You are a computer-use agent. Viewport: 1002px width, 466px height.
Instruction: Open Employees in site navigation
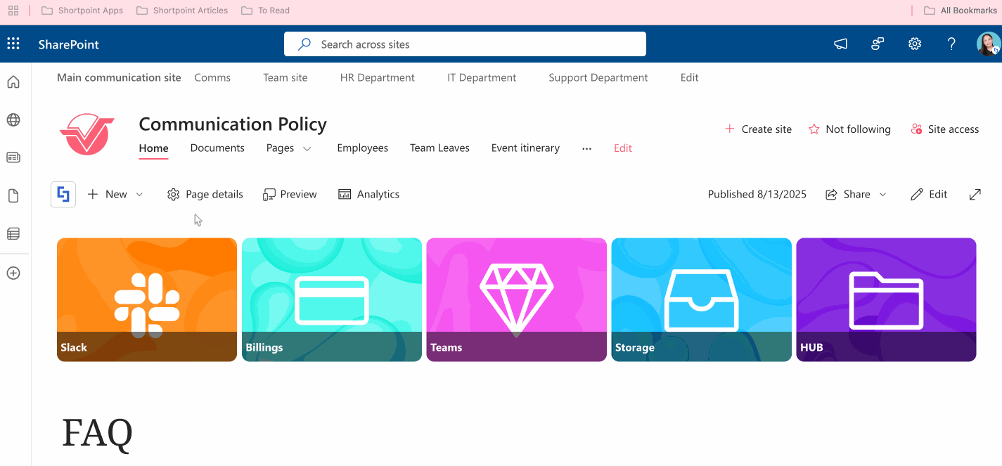[x=363, y=148]
